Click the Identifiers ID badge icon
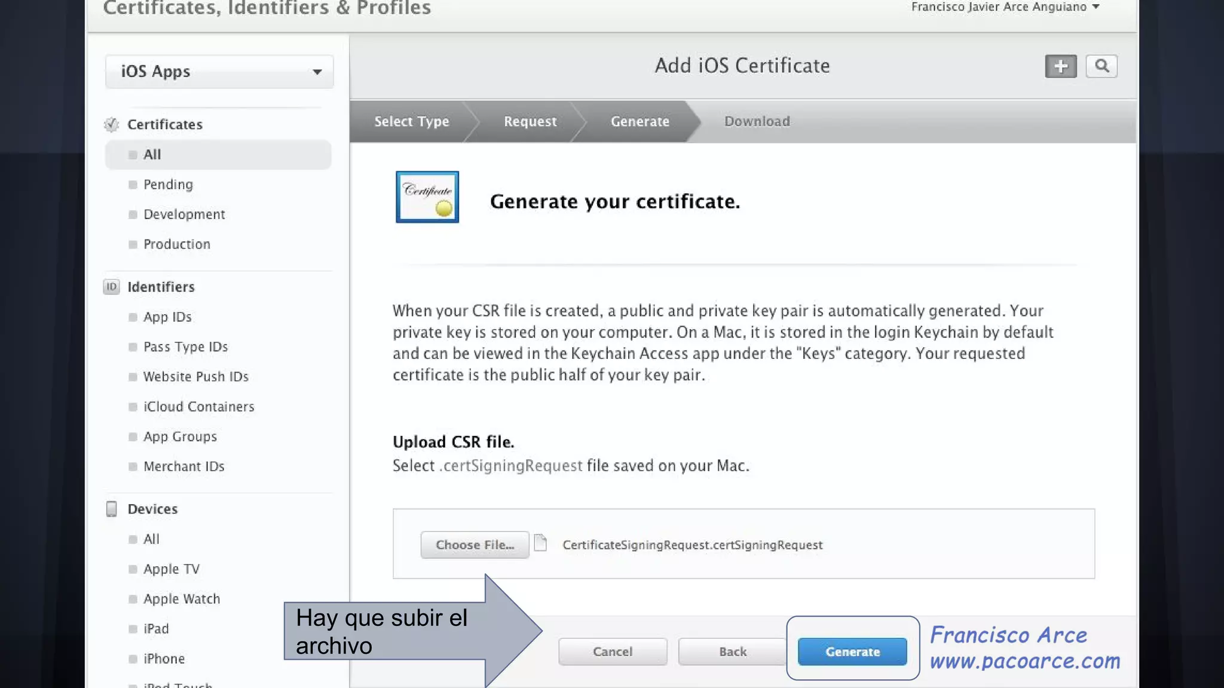This screenshot has height=688, width=1224. coord(112,287)
